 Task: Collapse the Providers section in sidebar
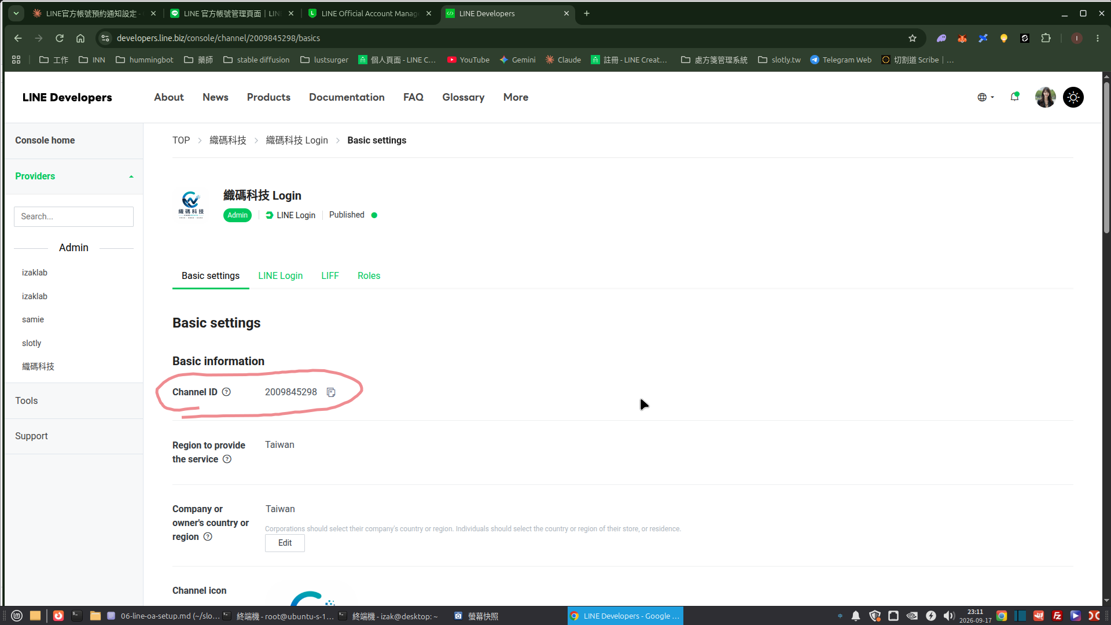(131, 177)
